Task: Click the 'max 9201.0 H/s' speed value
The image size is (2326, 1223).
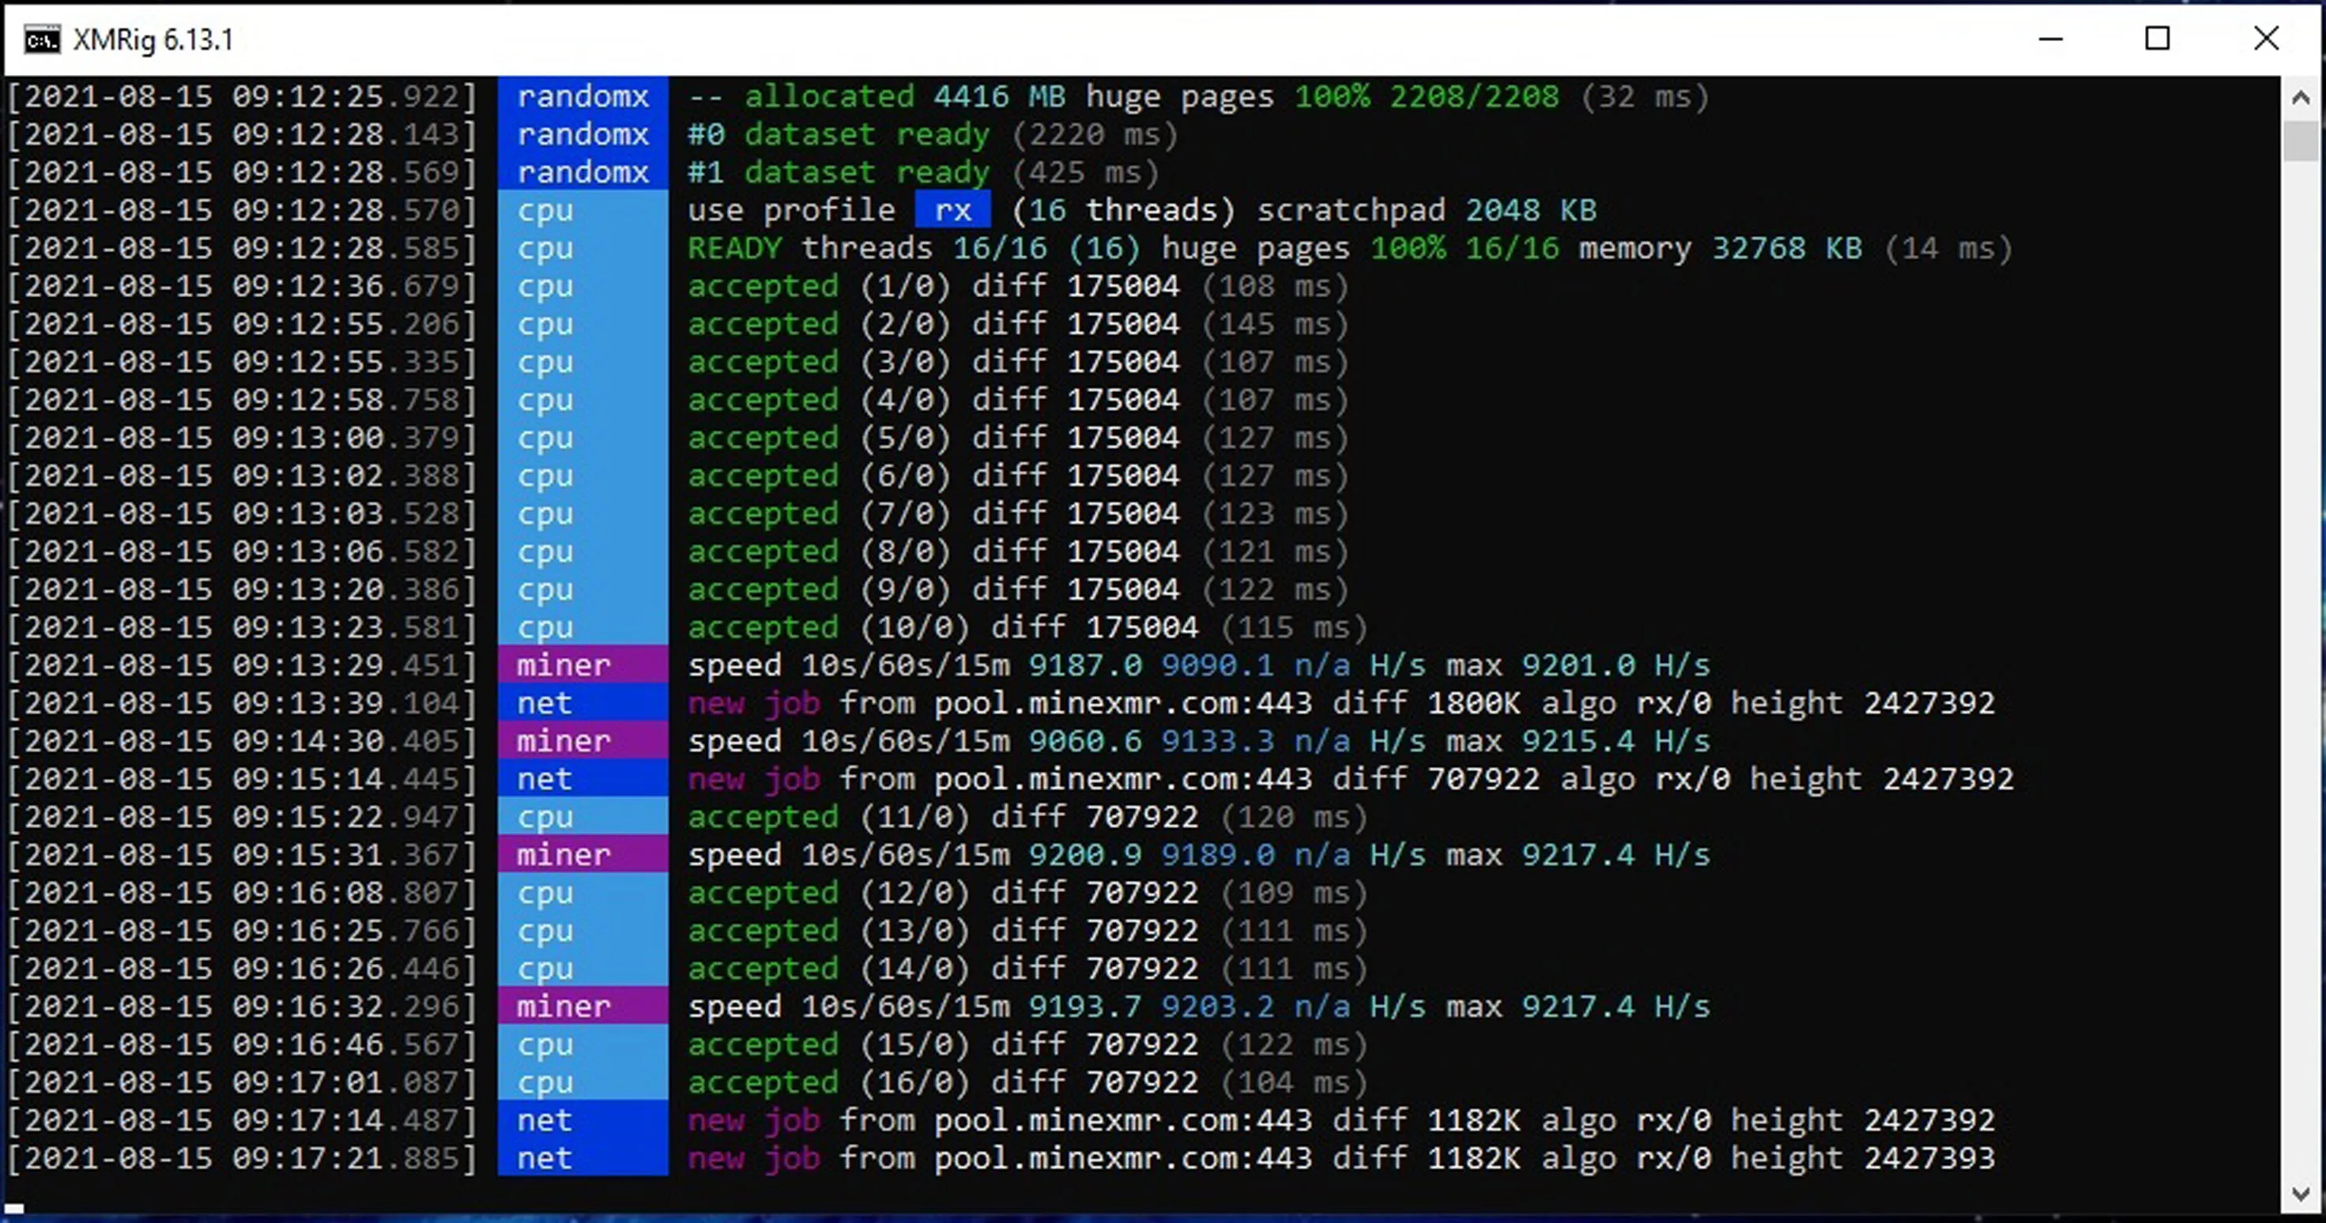Action: pyautogui.click(x=1578, y=665)
